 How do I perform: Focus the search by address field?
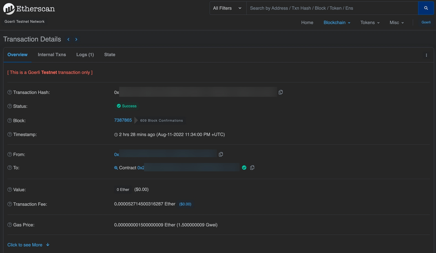click(332, 8)
